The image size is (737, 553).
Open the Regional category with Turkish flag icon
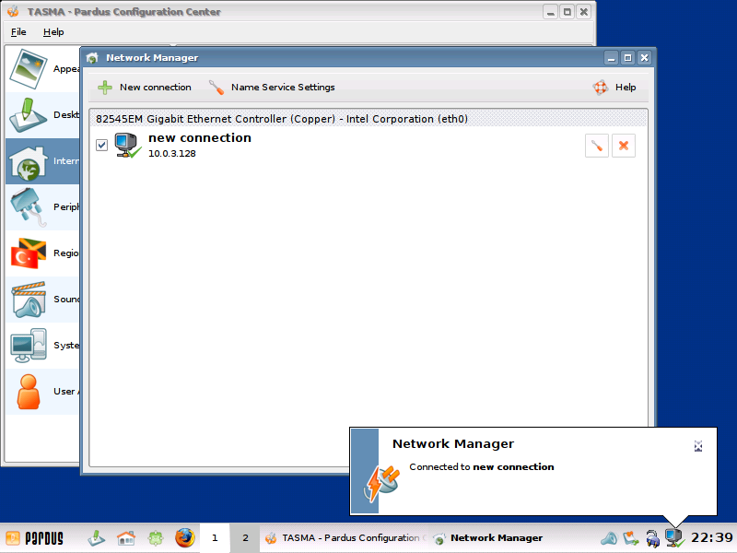(x=42, y=253)
